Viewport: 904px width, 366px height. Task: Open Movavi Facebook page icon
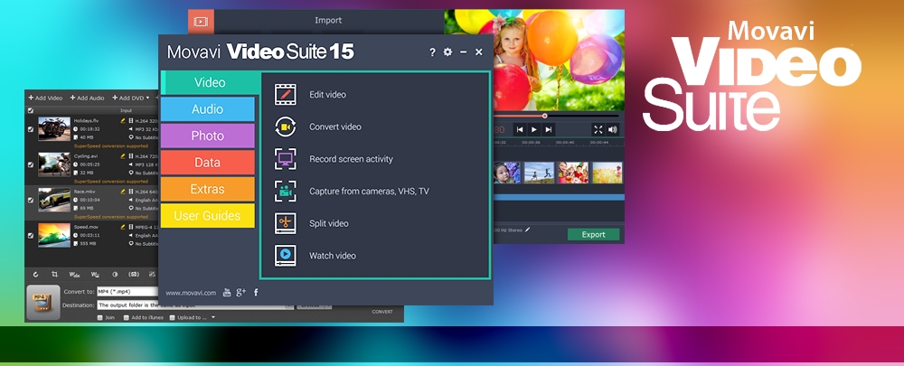(256, 292)
